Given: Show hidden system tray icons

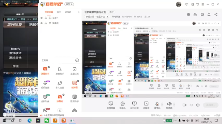Looking at the screenshot, I should pos(175,120).
